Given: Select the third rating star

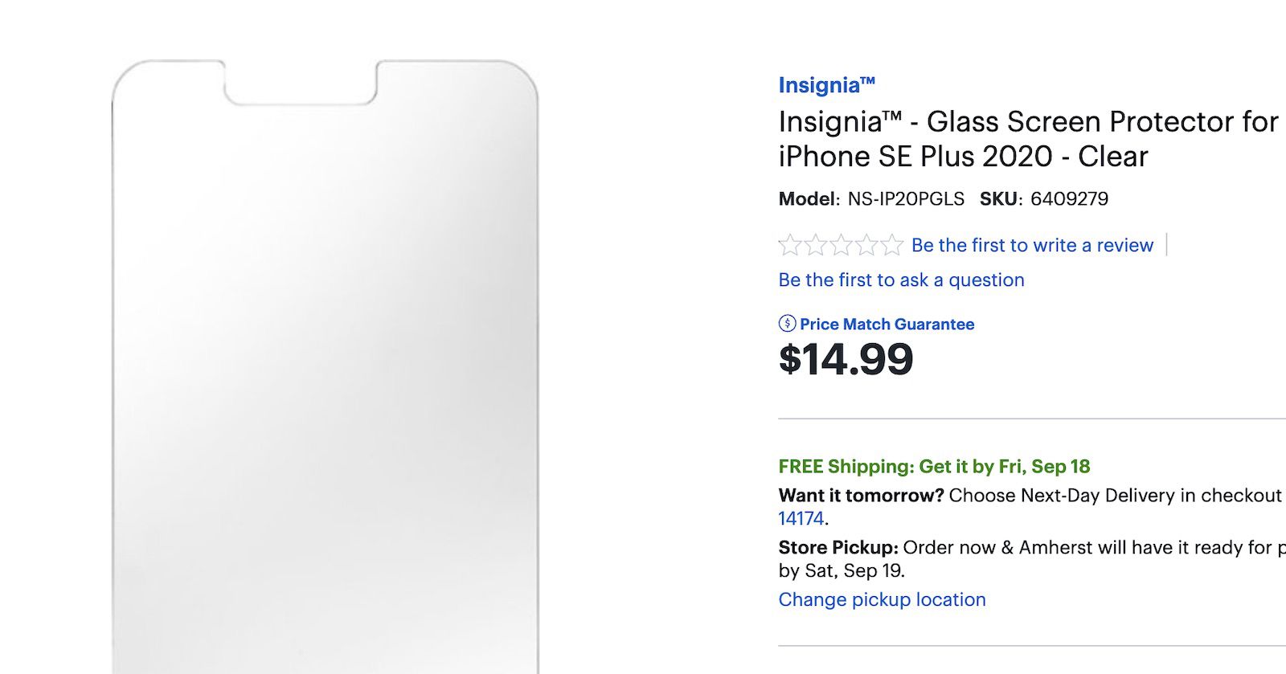Looking at the screenshot, I should [840, 245].
